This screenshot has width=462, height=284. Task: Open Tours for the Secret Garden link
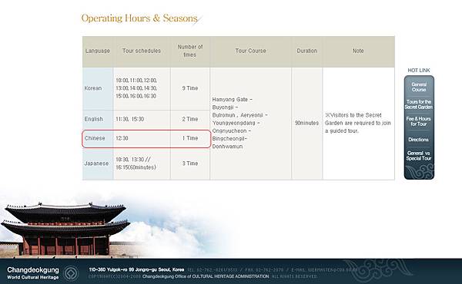419,104
